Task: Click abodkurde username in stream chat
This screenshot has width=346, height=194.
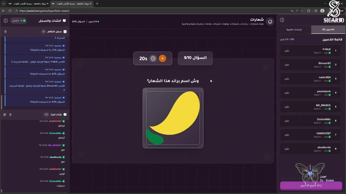Action: [x=55, y=157]
